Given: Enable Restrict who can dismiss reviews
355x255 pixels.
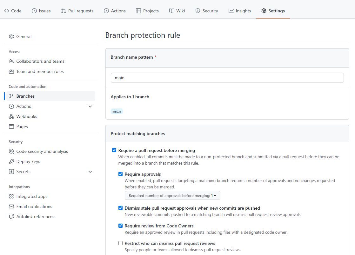Looking at the screenshot, I should click(120, 243).
